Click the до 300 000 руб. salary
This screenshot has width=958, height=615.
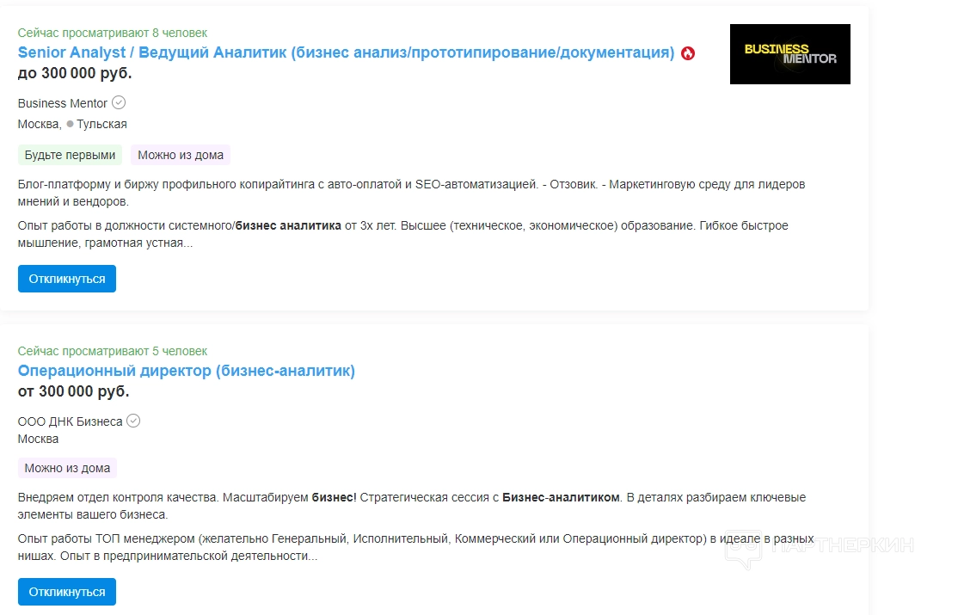75,73
